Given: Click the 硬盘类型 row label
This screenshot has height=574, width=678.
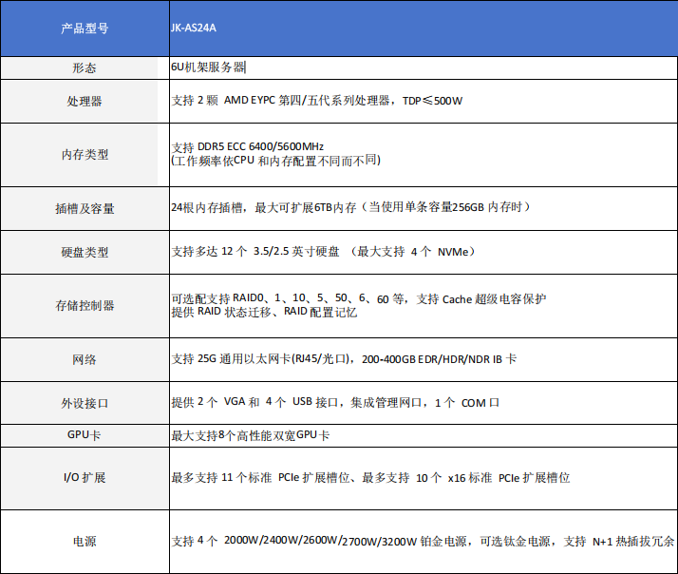Looking at the screenshot, I should pos(84,253).
